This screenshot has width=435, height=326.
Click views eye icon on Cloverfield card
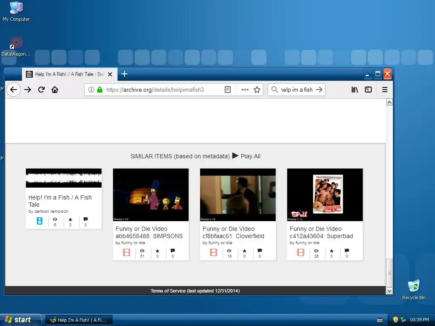(x=229, y=250)
